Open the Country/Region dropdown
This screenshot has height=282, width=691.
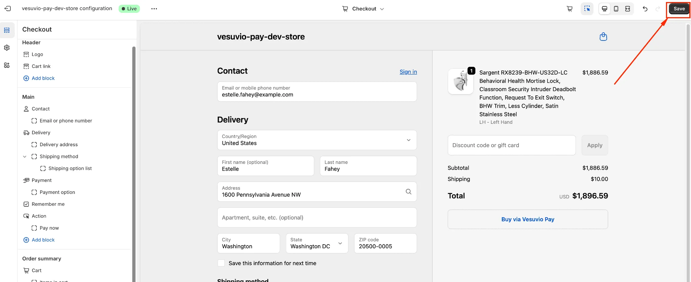click(x=317, y=140)
